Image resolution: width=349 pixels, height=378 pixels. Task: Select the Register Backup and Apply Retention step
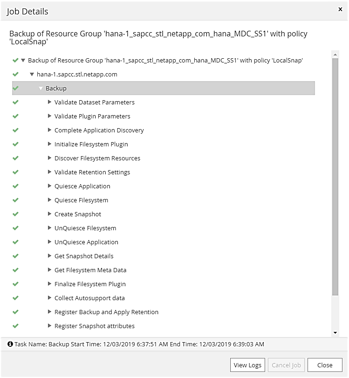(x=106, y=312)
